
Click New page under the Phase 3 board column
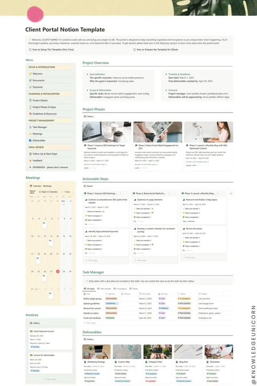189,257
